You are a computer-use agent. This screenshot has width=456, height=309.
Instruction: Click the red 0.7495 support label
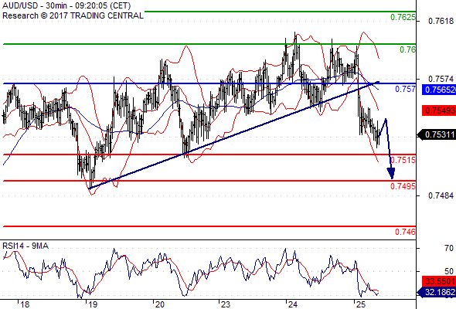pyautogui.click(x=403, y=186)
